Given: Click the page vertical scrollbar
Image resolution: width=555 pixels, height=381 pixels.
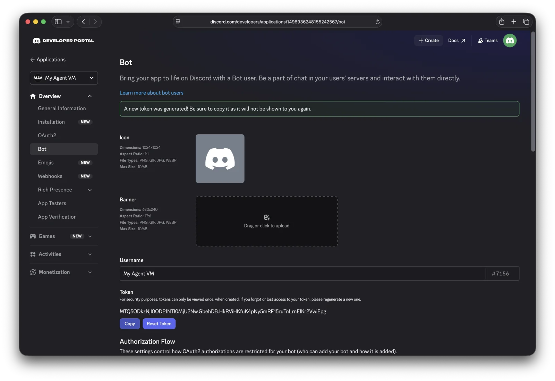Looking at the screenshot, I should pos(533,92).
